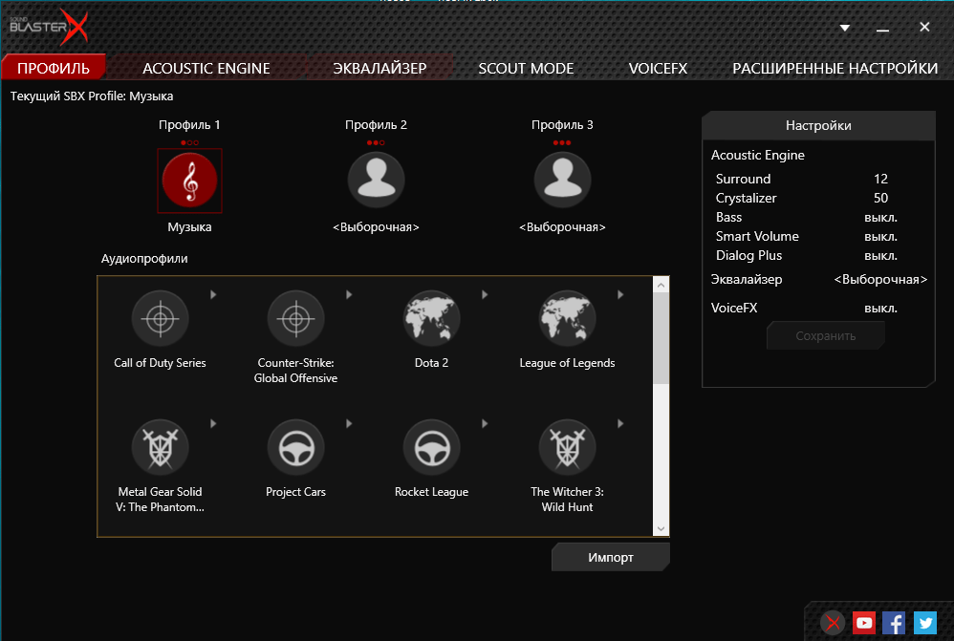
Task: Open the ЭКВАЛАЙЗЕР tab
Action: coord(379,68)
